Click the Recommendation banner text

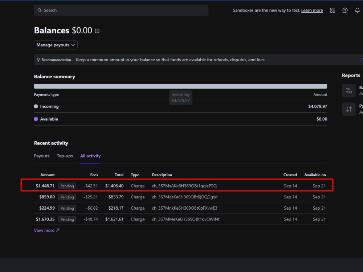click(x=171, y=60)
